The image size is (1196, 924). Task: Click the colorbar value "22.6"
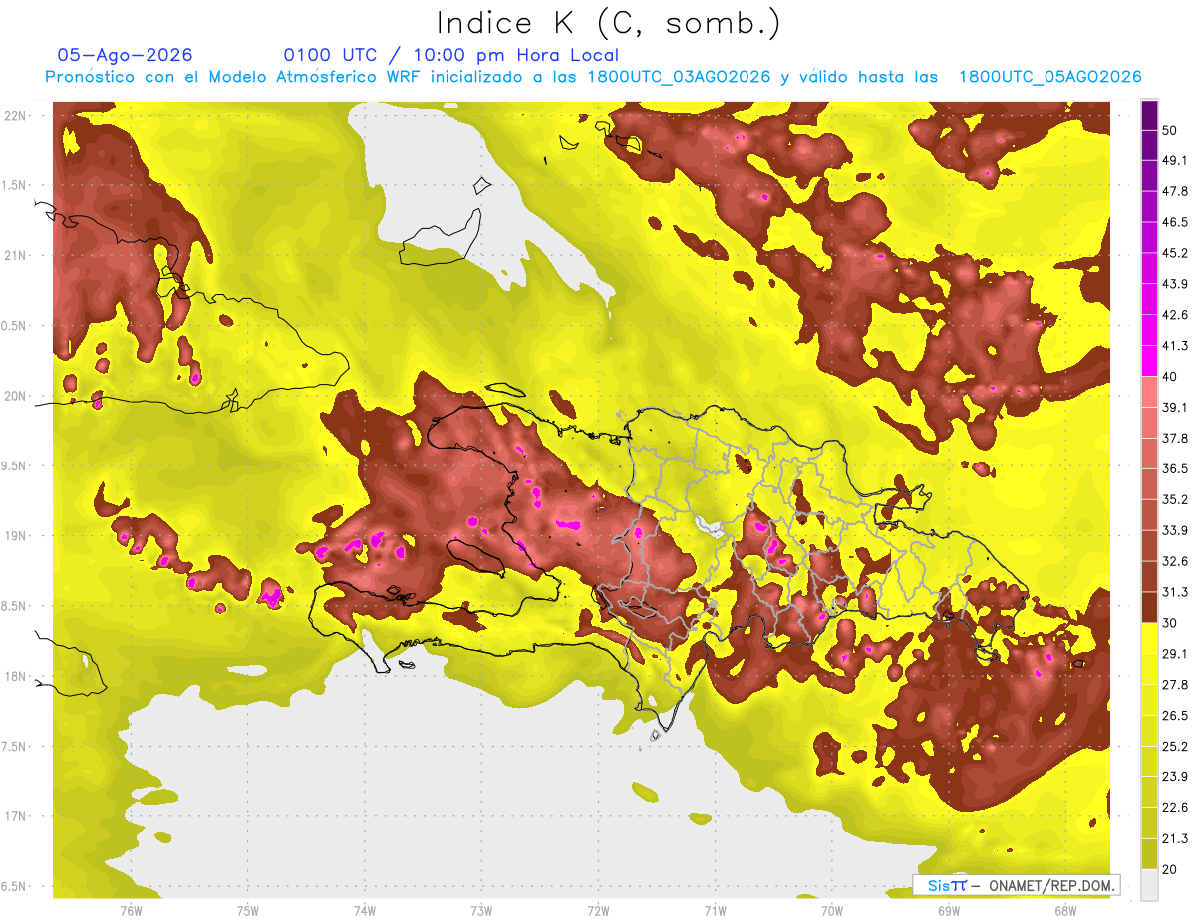(x=1174, y=808)
